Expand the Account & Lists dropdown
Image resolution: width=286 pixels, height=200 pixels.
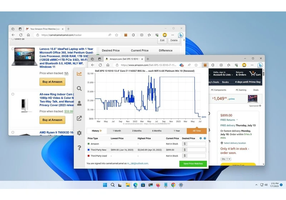pyautogui.click(x=223, y=74)
